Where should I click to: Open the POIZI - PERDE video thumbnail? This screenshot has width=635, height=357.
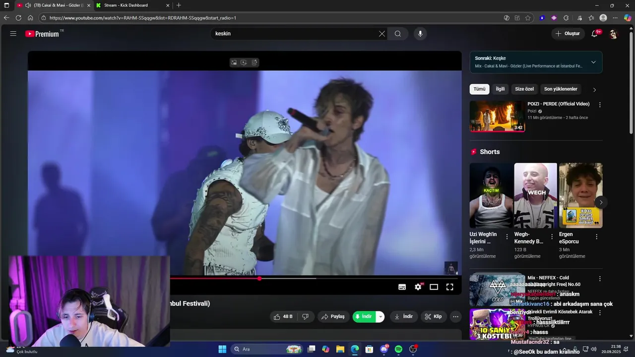497,116
